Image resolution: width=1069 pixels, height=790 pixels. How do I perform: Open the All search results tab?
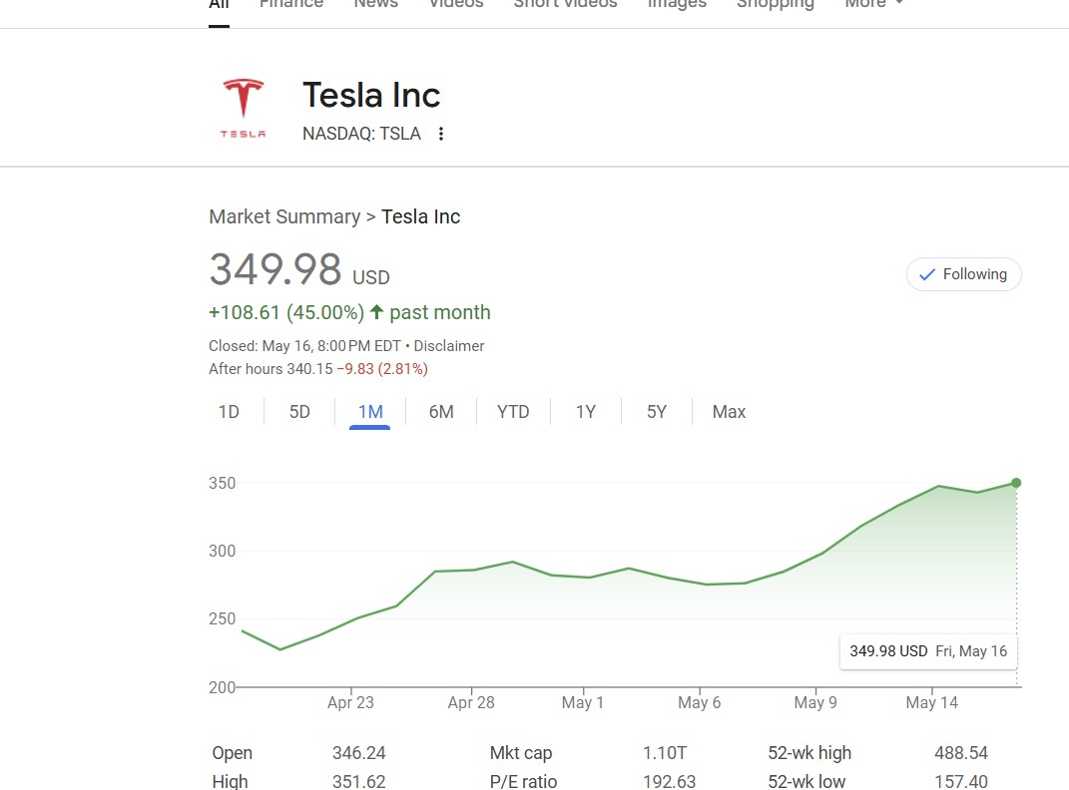tap(219, 4)
